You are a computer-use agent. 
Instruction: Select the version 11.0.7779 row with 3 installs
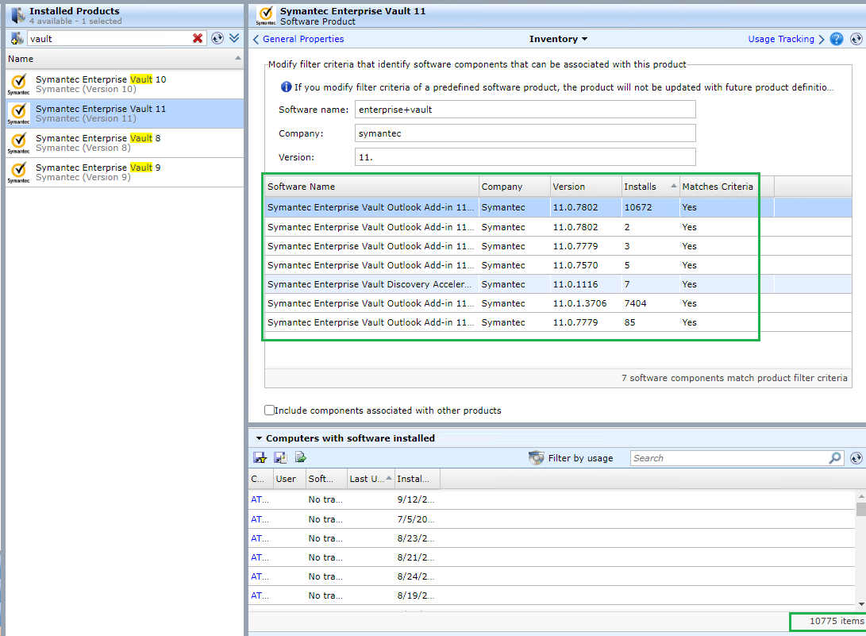click(558, 246)
